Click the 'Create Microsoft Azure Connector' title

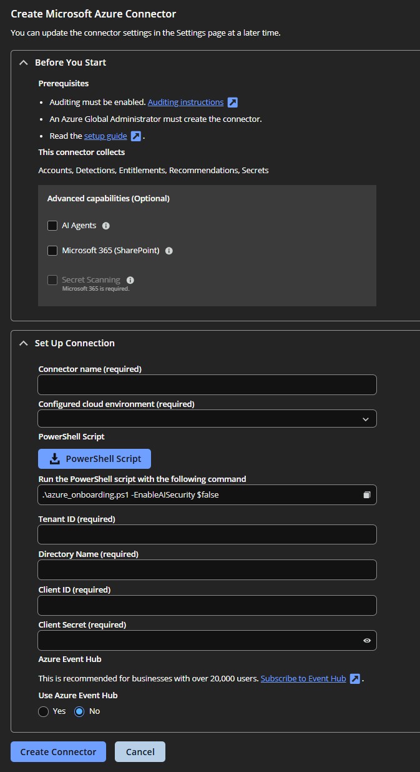pyautogui.click(x=94, y=14)
